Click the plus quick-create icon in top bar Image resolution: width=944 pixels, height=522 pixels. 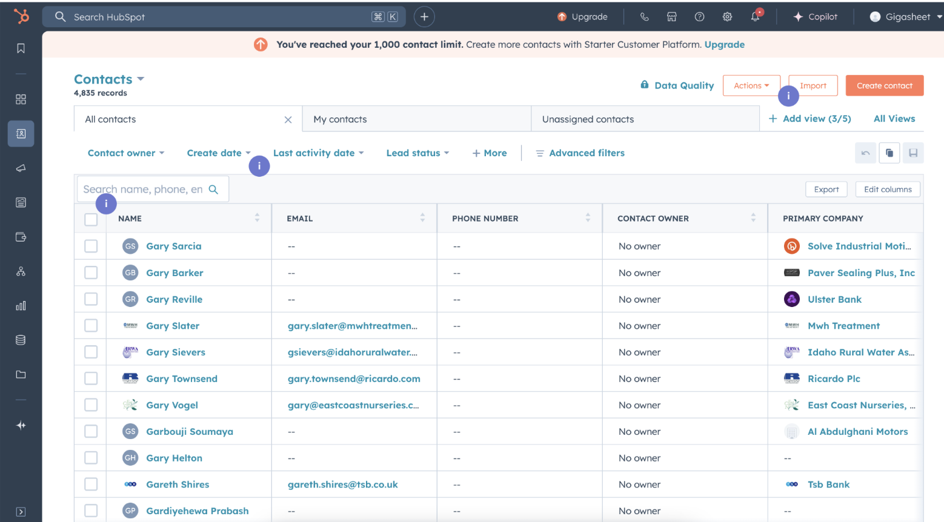[424, 17]
